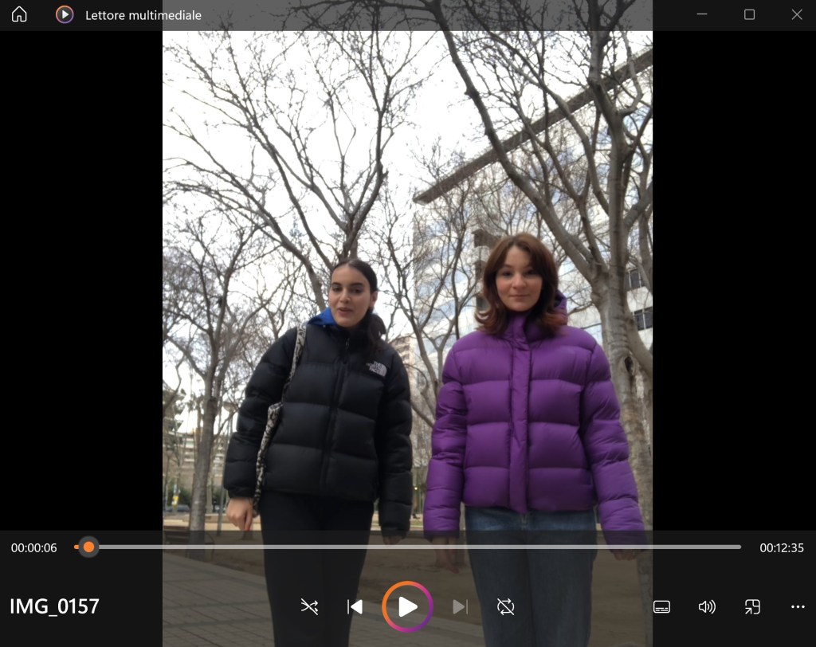Toggle repeat mode
Screen dimensions: 816x647
click(x=506, y=607)
